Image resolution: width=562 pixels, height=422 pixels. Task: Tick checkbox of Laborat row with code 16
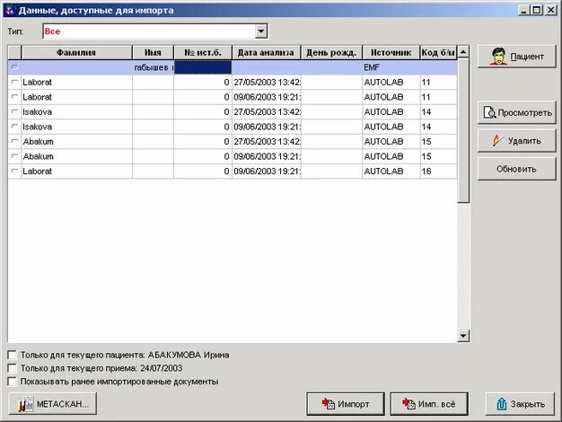14,171
